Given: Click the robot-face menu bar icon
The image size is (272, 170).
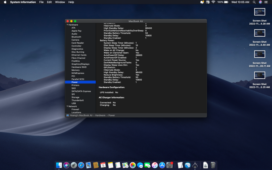Looking at the screenshot, I should click(x=208, y=2).
